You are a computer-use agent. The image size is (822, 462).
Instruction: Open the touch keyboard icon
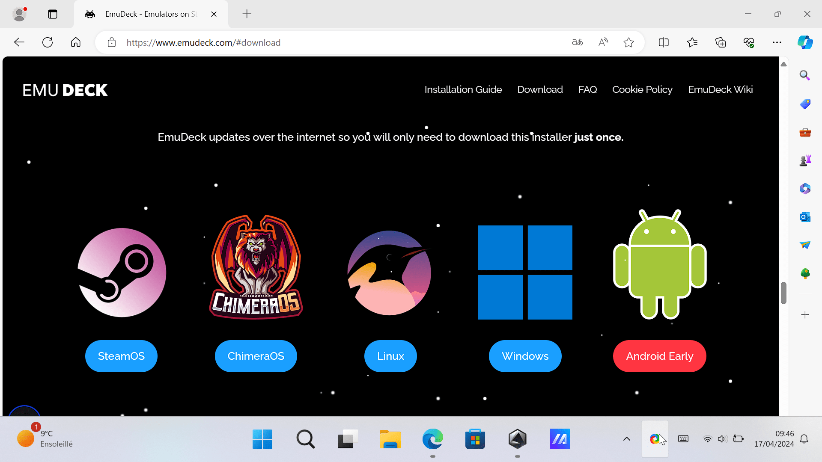coord(683,439)
